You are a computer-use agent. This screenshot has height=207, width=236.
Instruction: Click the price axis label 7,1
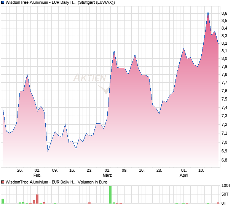(224, 133)
